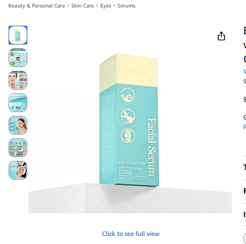Select the second thumbnail with ingredient circles
The width and height of the screenshot is (246, 244).
(x=18, y=57)
